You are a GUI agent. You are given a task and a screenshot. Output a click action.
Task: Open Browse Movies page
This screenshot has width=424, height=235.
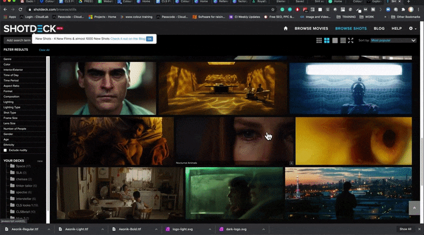tap(311, 29)
